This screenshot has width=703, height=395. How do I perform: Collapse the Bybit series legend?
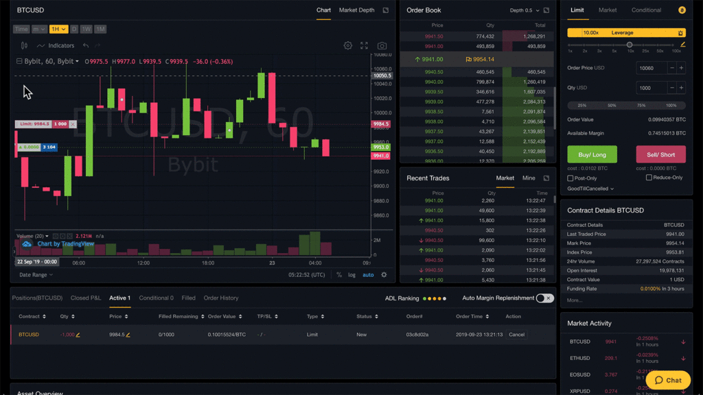(x=19, y=61)
